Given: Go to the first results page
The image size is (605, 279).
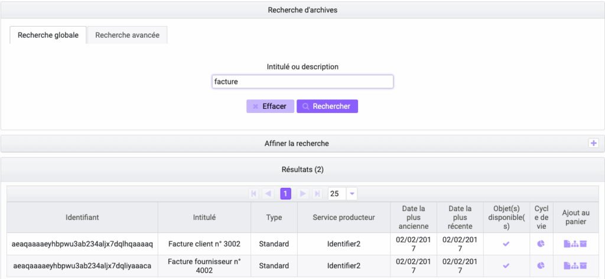Looking at the screenshot, I should [x=254, y=194].
